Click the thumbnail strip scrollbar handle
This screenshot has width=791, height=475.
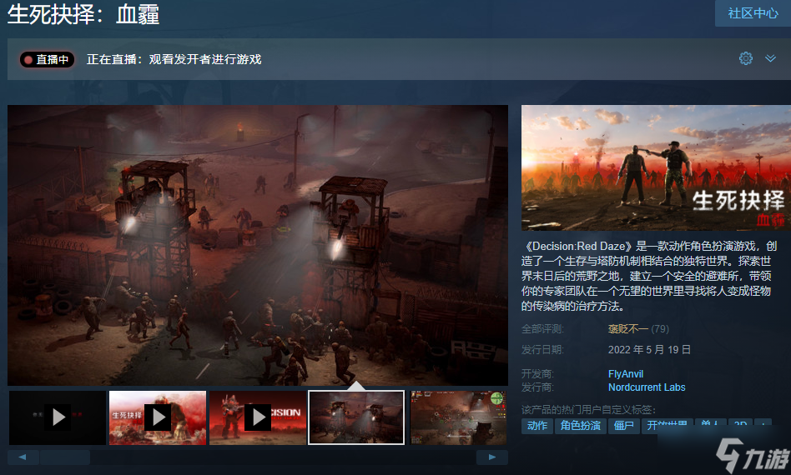(x=65, y=457)
